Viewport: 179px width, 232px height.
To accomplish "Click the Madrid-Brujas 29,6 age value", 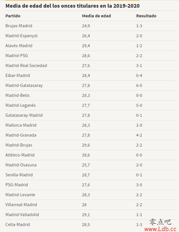I will click(x=86, y=145).
